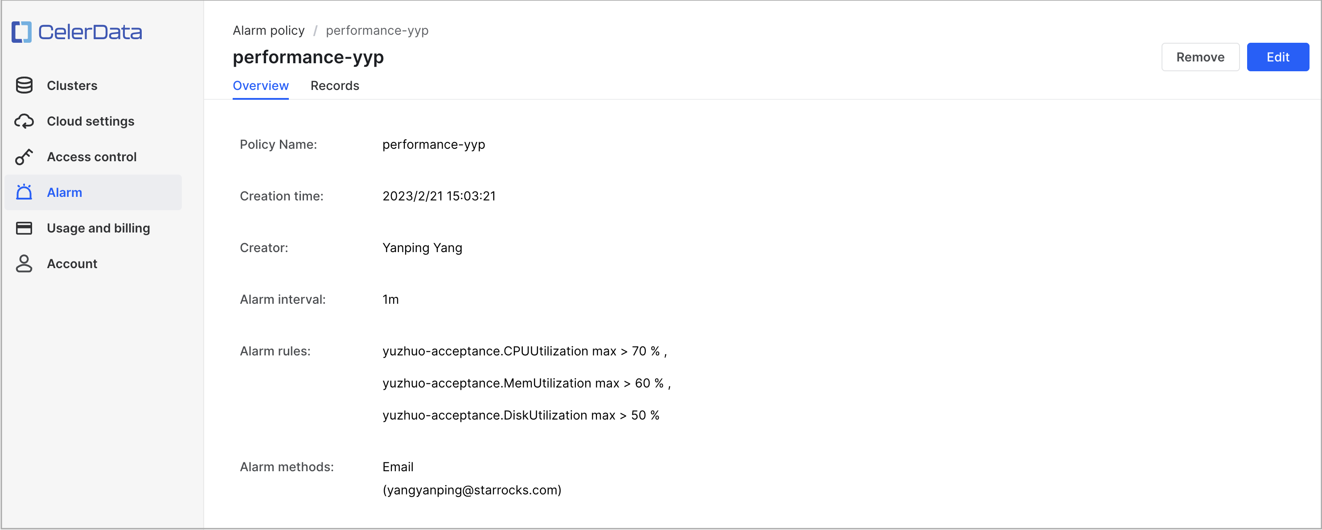This screenshot has height=530, width=1322.
Task: Click the Usage and billing card icon
Action: pos(24,228)
